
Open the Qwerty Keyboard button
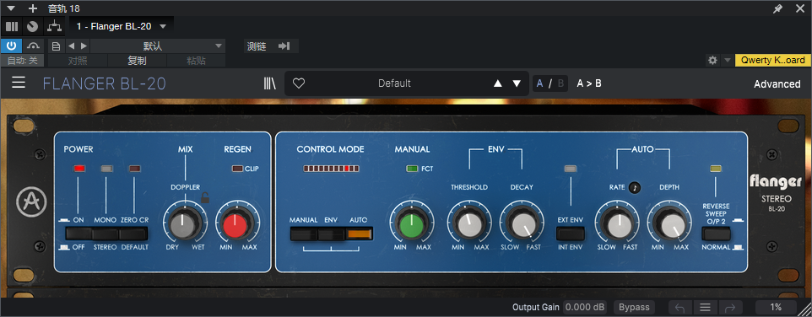pos(772,60)
